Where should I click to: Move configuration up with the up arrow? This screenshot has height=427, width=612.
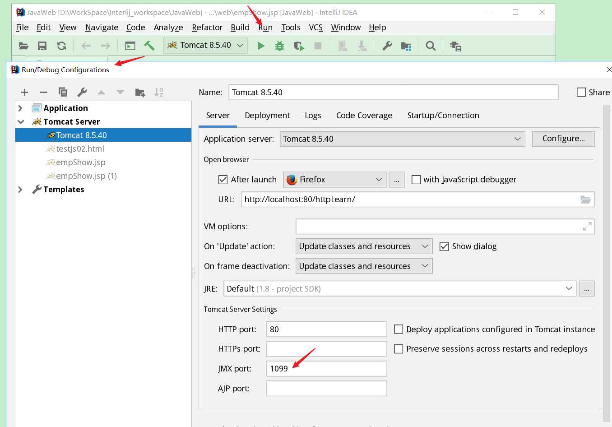tap(102, 93)
